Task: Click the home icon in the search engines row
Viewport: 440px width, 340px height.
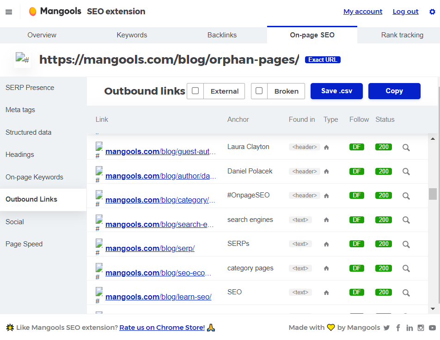Action: pos(326,220)
